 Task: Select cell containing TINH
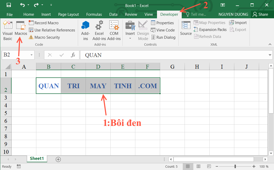(x=123, y=86)
